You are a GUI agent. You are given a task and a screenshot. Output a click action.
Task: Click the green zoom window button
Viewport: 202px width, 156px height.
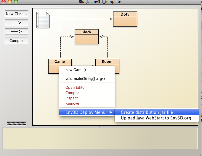click(x=16, y=1)
